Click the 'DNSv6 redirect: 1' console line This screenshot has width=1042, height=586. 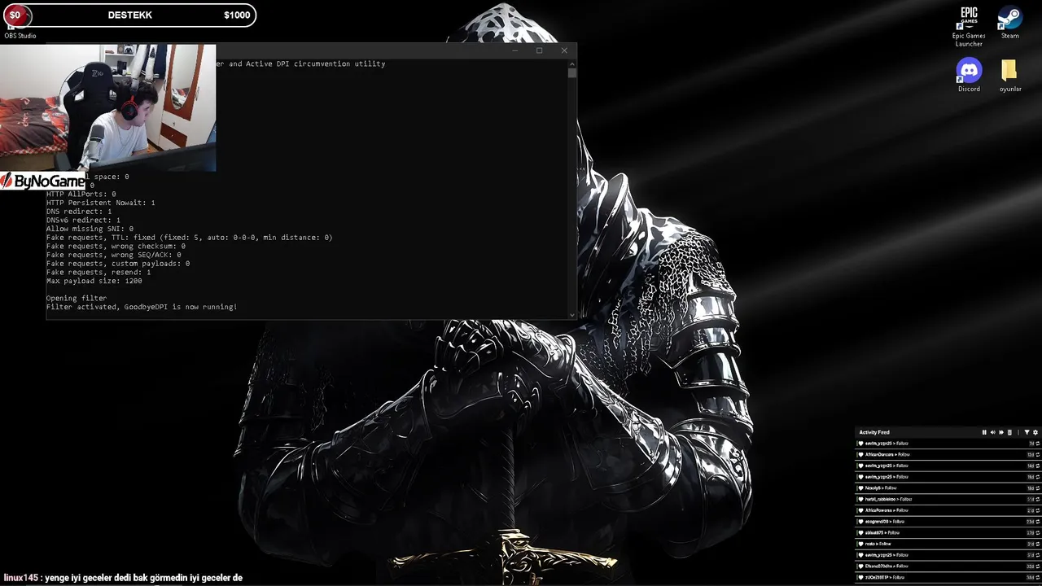click(x=83, y=220)
